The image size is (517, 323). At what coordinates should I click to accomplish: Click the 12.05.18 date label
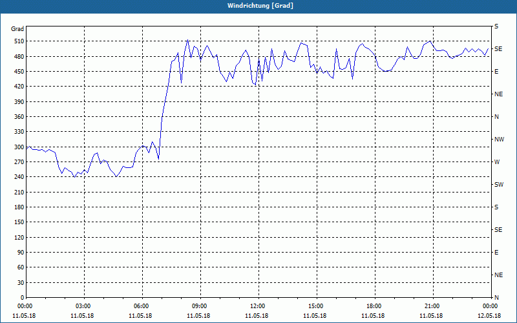point(489,316)
